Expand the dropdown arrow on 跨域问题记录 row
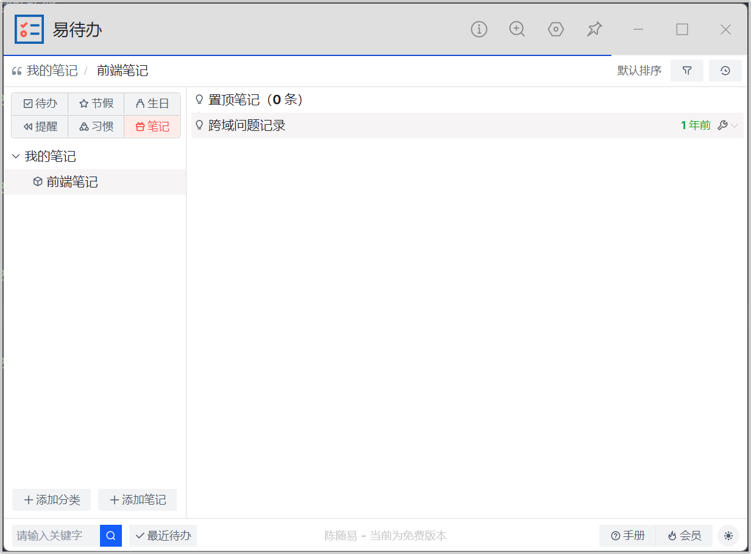Screen dimensions: 751x554 [735, 125]
